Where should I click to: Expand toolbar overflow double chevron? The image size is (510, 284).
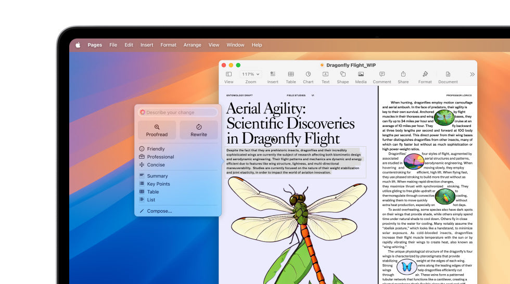(472, 74)
